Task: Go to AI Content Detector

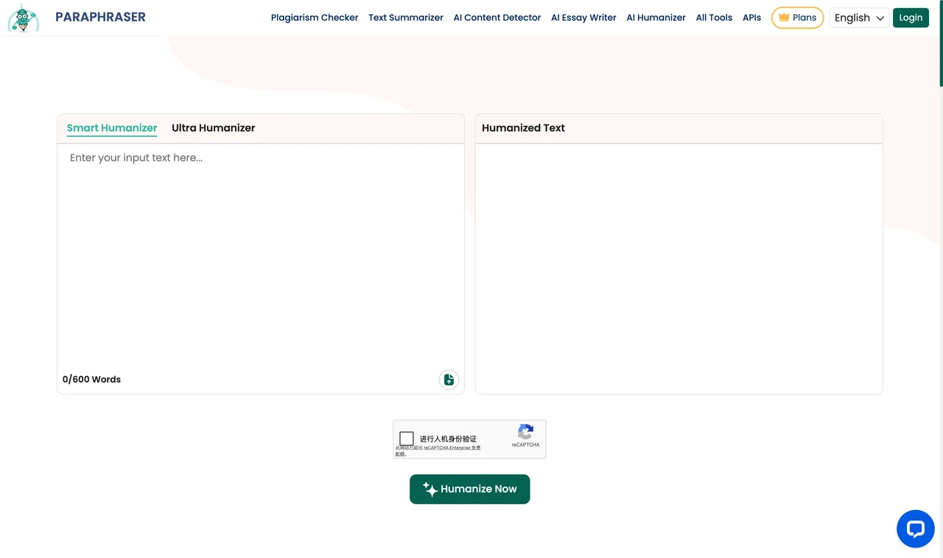Action: (497, 18)
